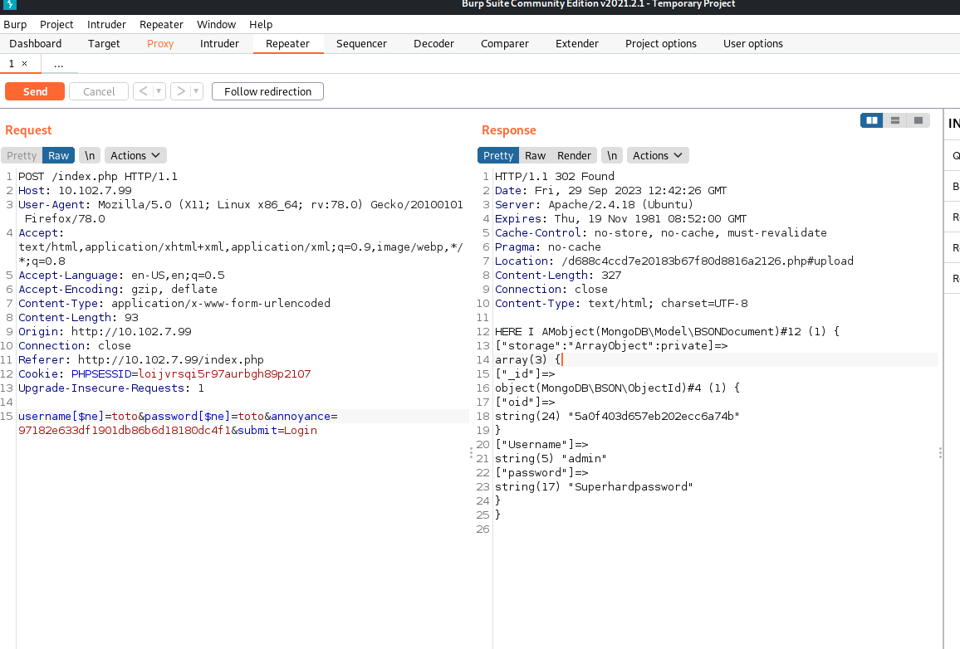
Task: Switch response view to Raw
Action: tap(535, 155)
